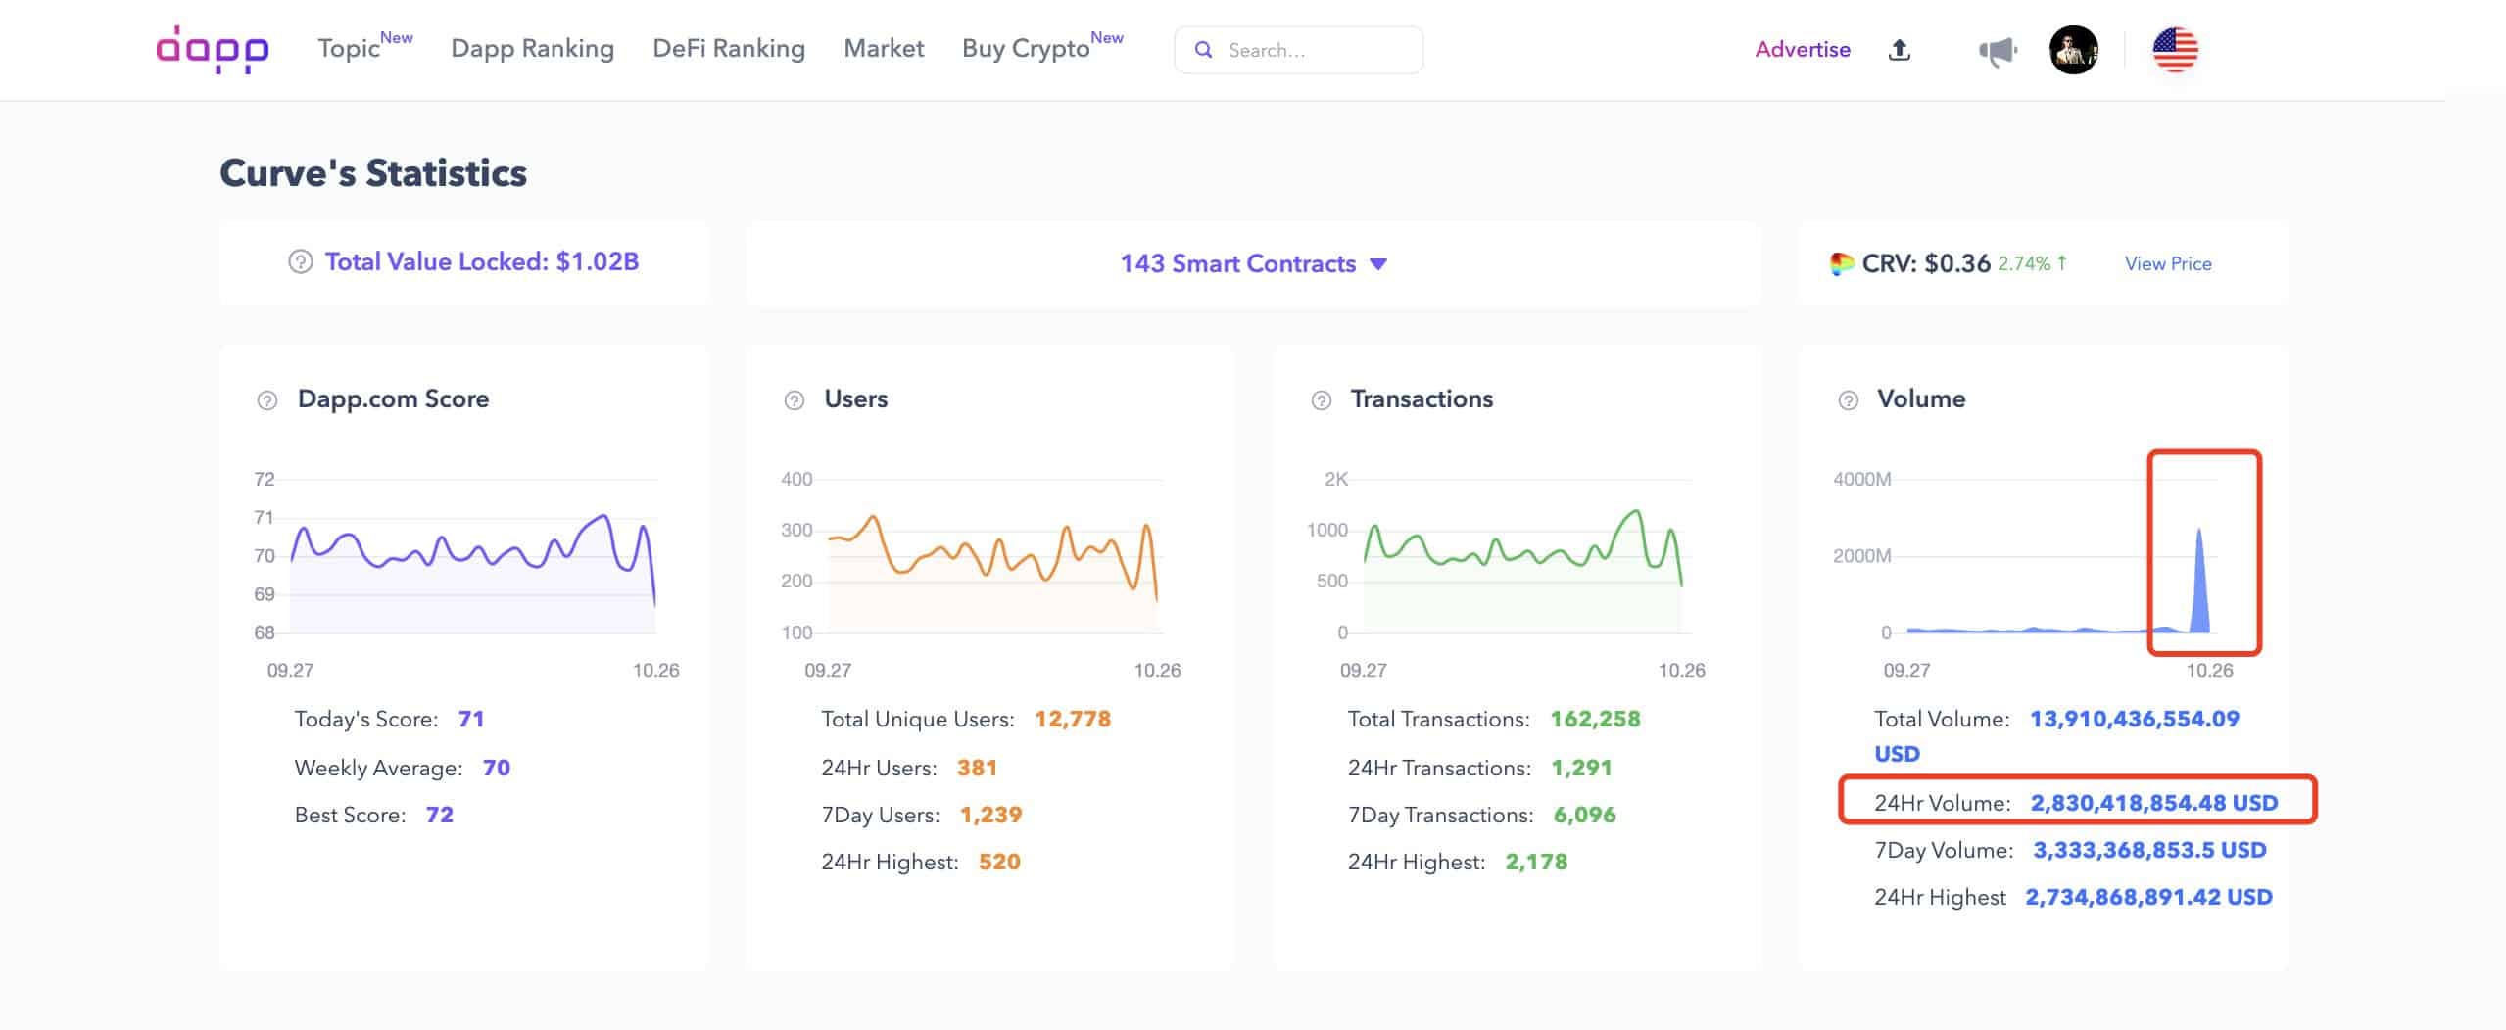Click the Users orange line chart

coord(992,573)
